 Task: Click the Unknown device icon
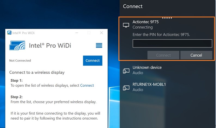pyautogui.click(x=126, y=71)
